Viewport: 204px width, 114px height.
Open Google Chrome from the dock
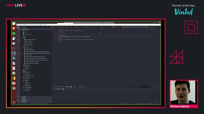tap(14, 88)
